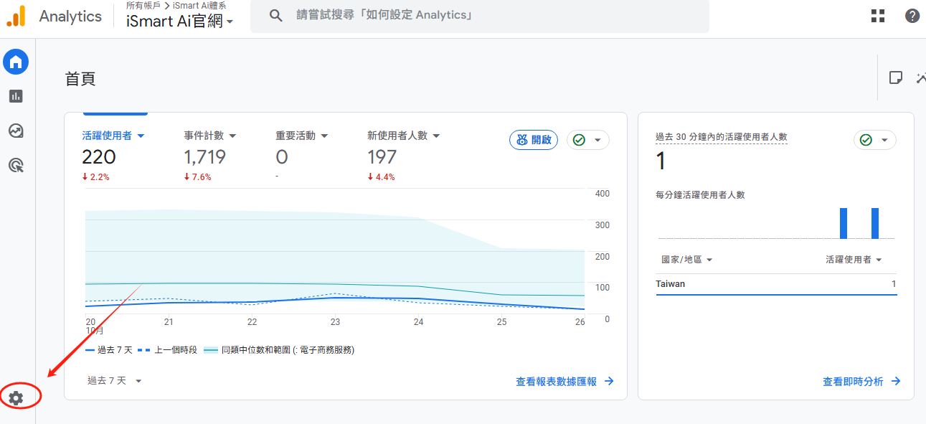Open the Advertising icon in sidebar

click(x=16, y=166)
